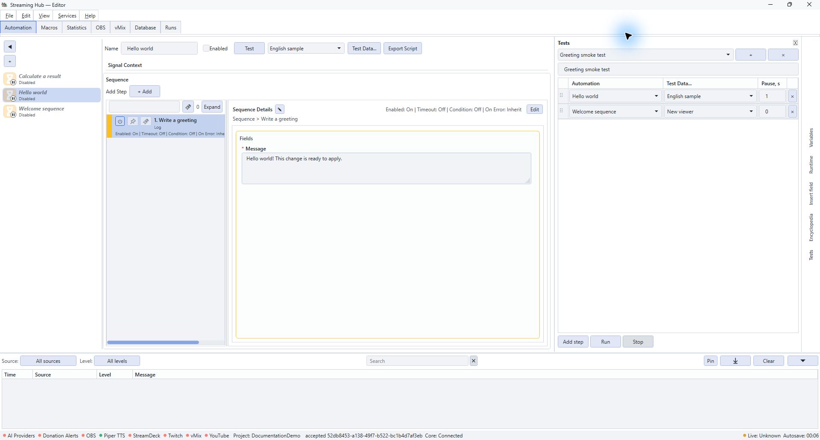Add a new test with the plus button
Screen dimensions: 820x440
(x=750, y=55)
